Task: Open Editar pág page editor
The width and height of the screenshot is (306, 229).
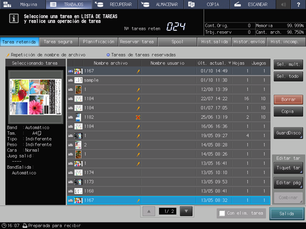Action: point(288,183)
